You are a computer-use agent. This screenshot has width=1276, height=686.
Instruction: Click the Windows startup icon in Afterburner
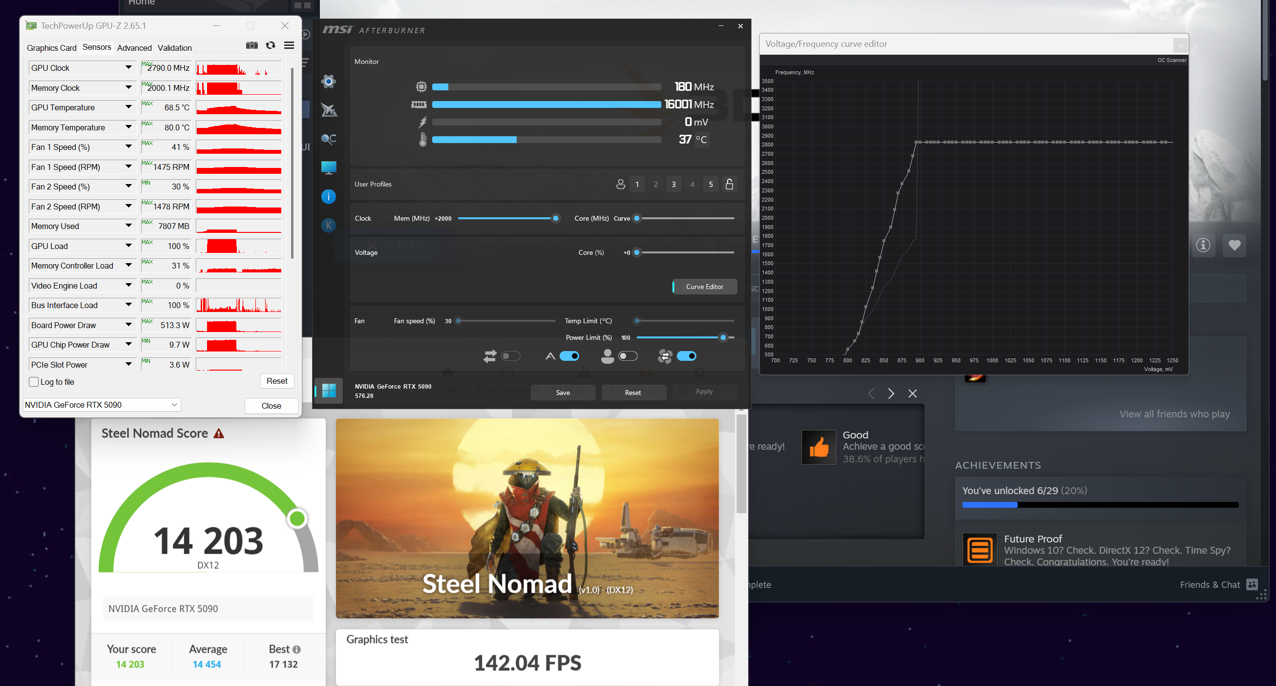(x=329, y=391)
